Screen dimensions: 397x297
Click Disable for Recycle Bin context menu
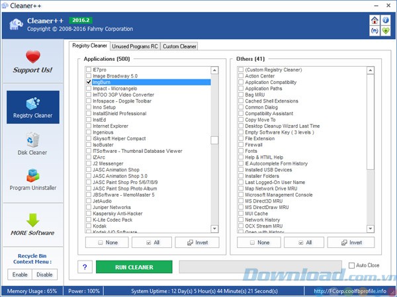click(44, 275)
